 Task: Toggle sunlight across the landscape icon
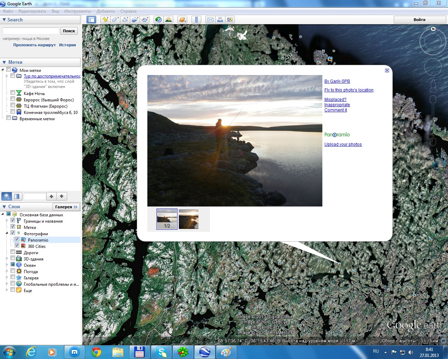168,20
